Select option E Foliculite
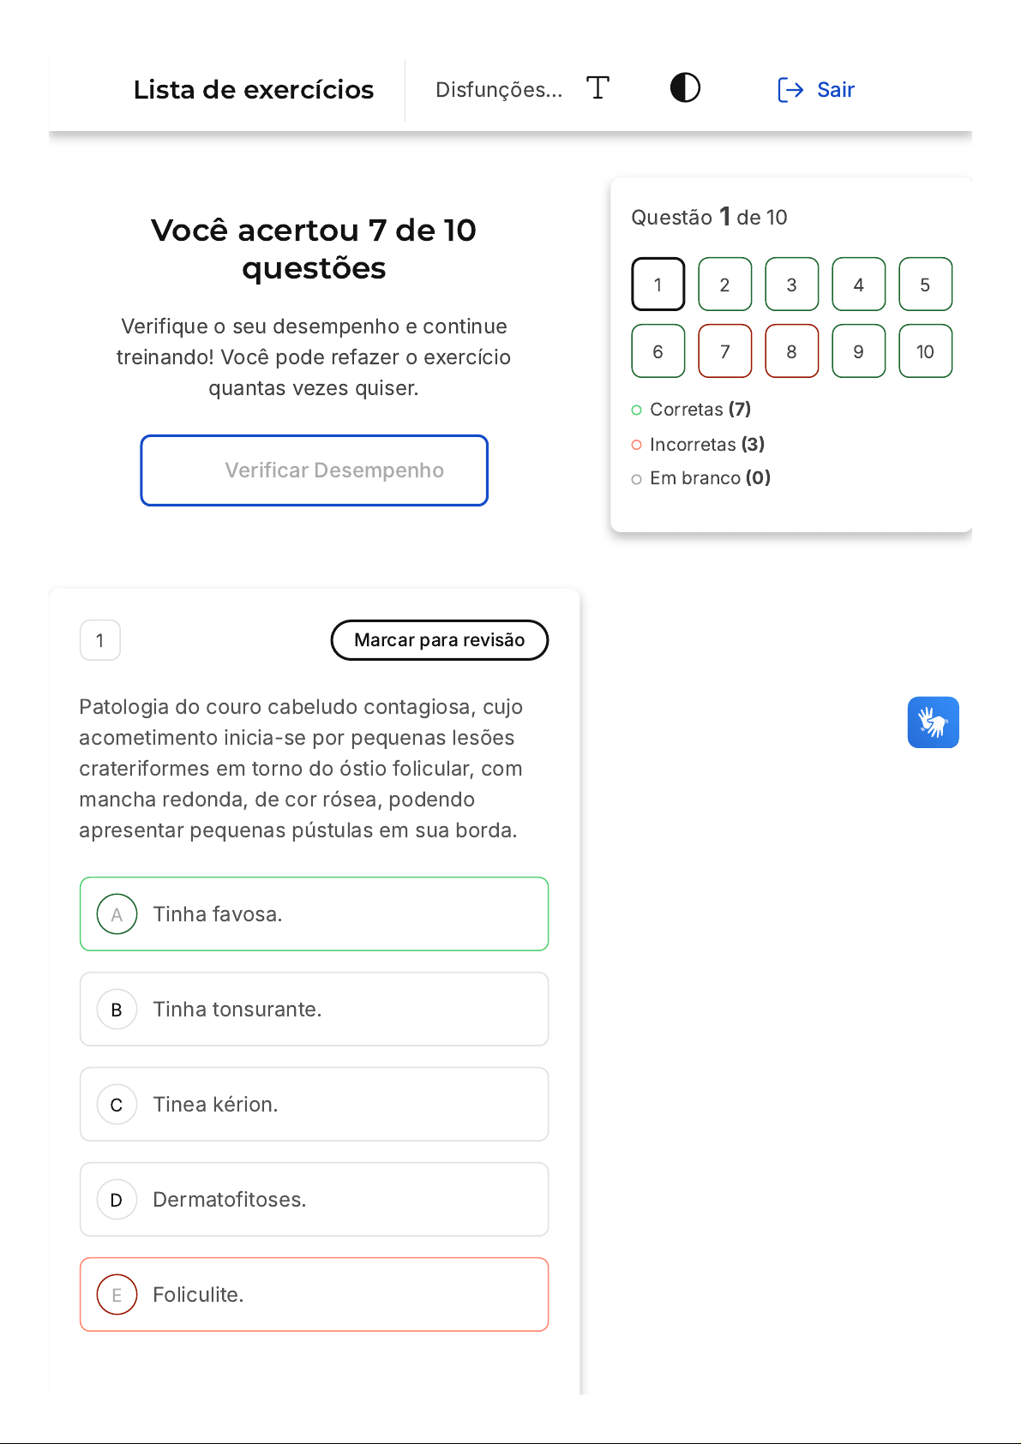The image size is (1021, 1444). pos(314,1294)
